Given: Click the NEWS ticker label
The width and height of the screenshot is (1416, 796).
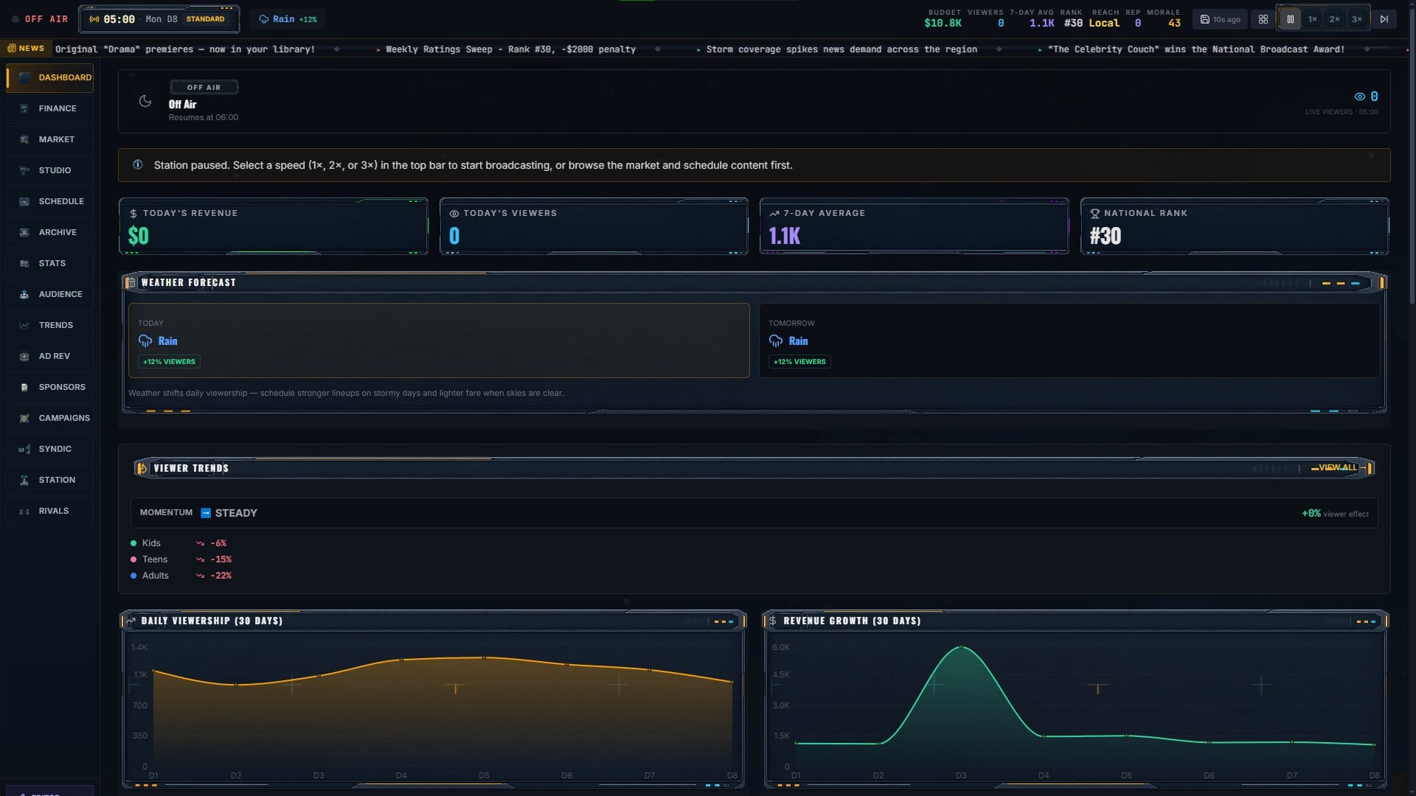Looking at the screenshot, I should click(x=26, y=49).
